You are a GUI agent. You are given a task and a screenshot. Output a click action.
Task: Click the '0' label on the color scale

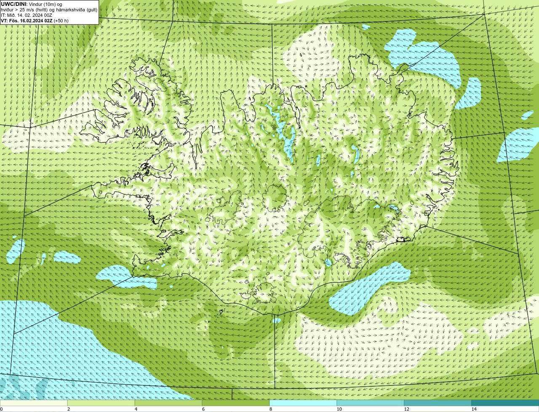[2, 409]
